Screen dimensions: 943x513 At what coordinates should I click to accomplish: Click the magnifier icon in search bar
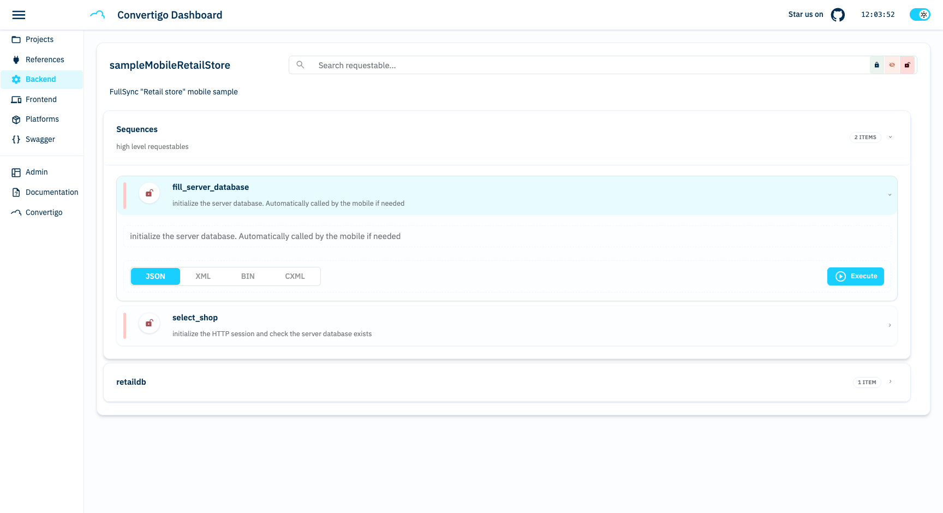[300, 65]
